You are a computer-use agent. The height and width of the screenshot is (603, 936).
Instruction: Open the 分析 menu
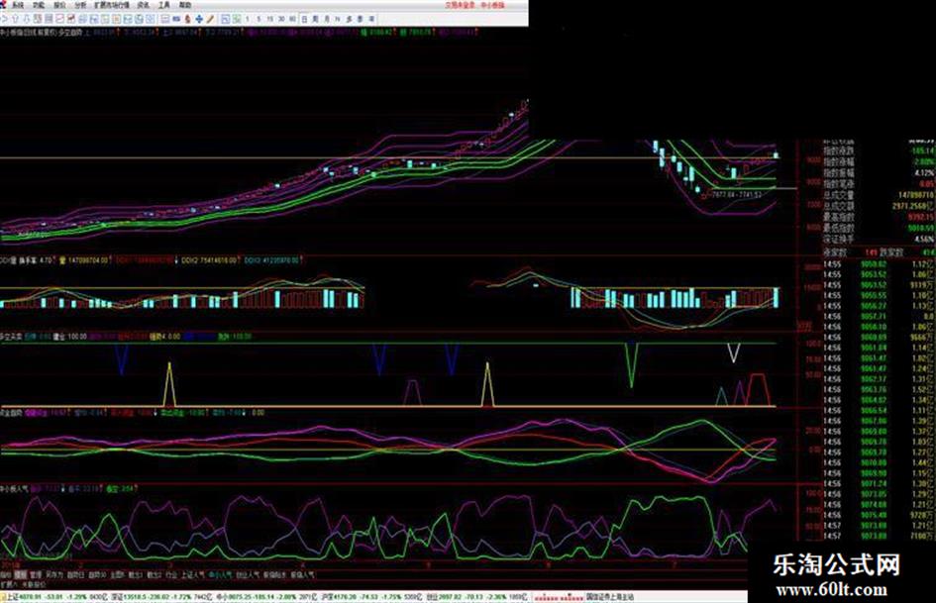point(80,5)
